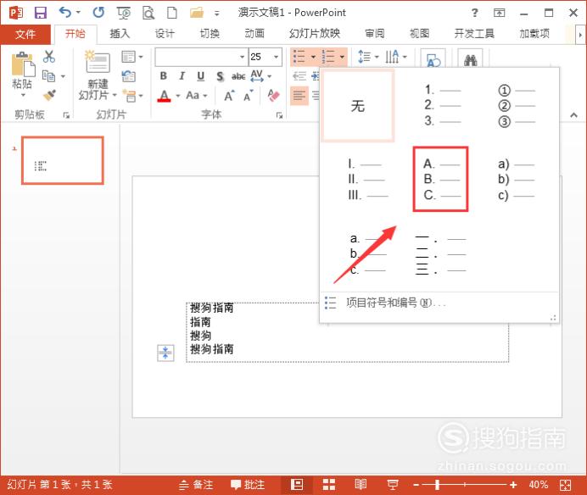Choose the a) b) c) numbering style

516,179
